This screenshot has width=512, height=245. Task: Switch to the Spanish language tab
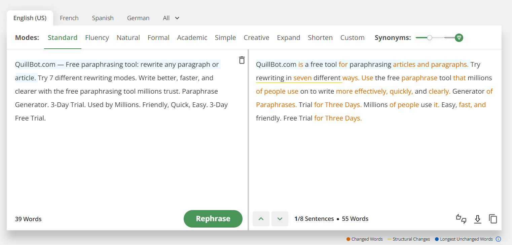tap(103, 18)
